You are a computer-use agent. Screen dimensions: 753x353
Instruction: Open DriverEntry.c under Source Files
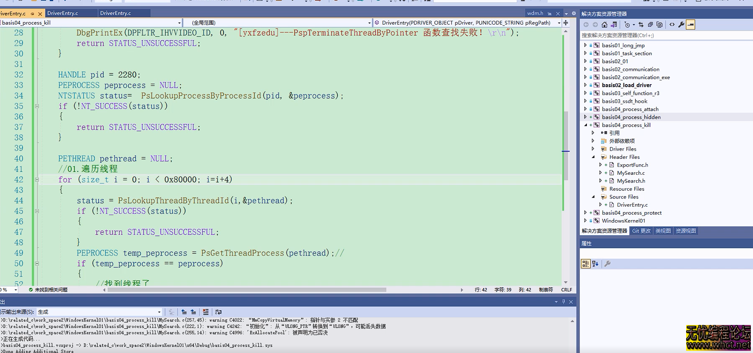pos(632,205)
